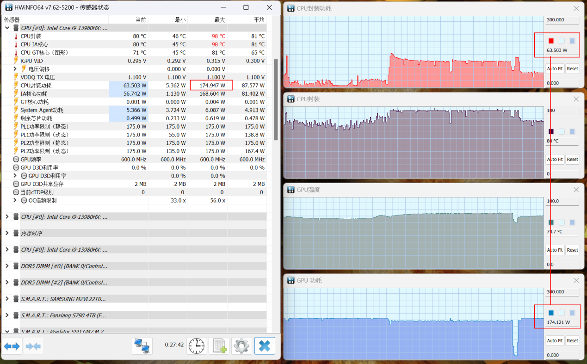Expand the 电压偏移 row
This screenshot has width=587, height=364.
tap(15, 69)
